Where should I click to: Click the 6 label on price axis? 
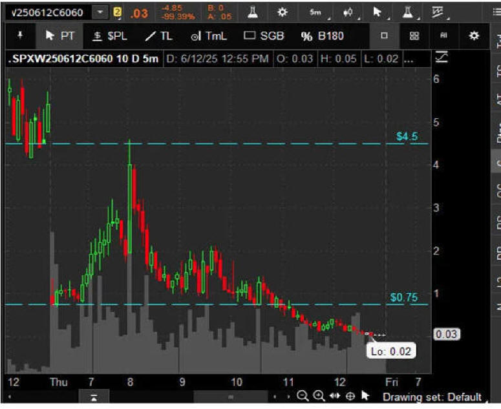pos(436,79)
